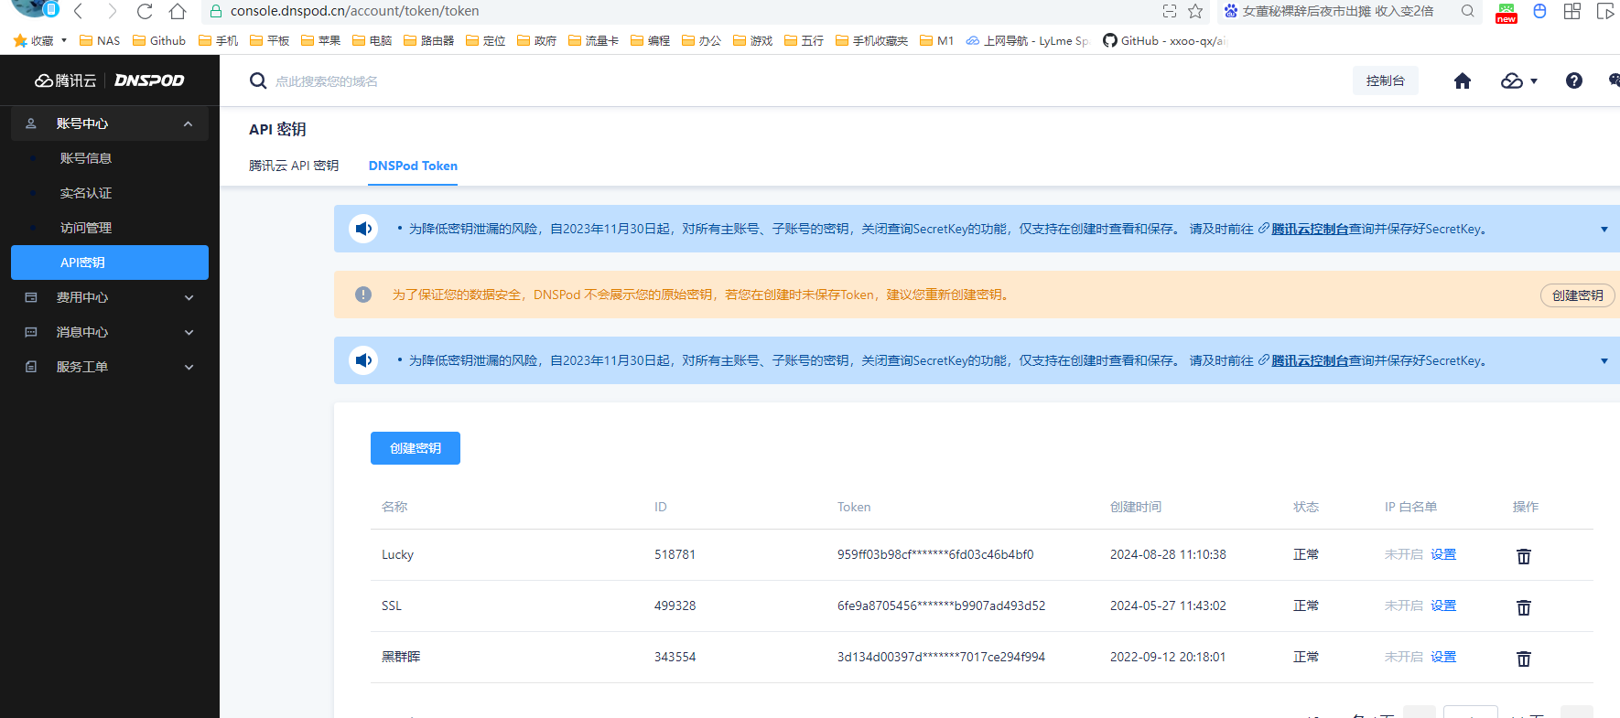
Task: Open the grid apps extension icon
Action: [1572, 11]
